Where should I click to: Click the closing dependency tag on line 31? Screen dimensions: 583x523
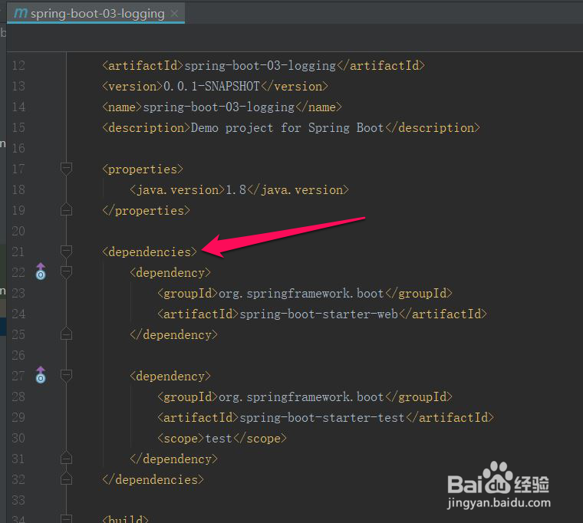(x=173, y=459)
